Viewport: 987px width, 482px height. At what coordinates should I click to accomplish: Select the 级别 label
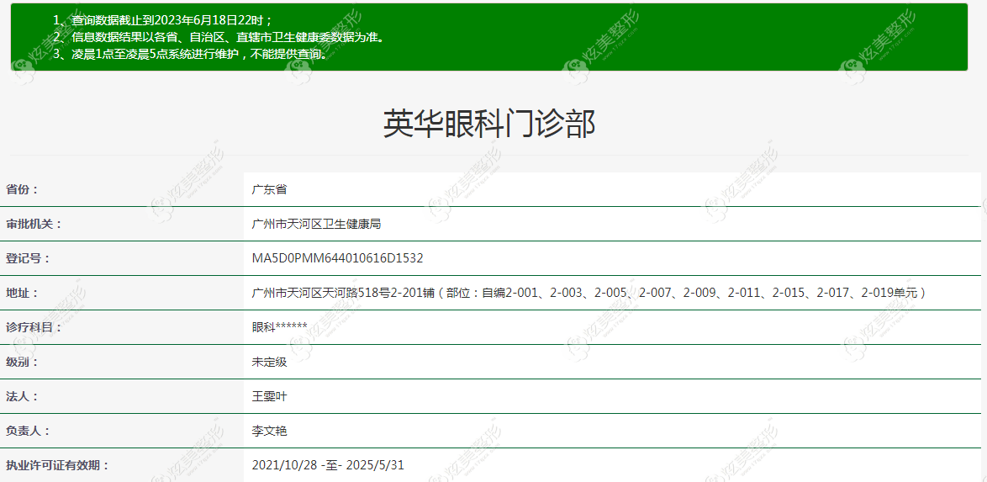coord(22,363)
